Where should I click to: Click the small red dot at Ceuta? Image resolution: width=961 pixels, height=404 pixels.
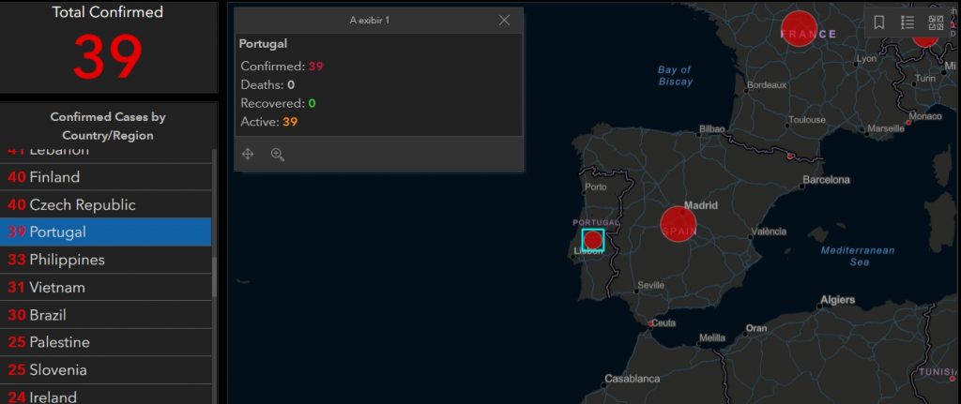pyautogui.click(x=650, y=323)
